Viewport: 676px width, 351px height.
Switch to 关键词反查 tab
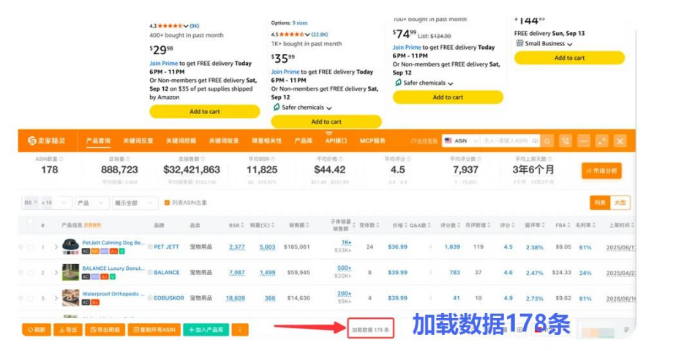tap(138, 141)
